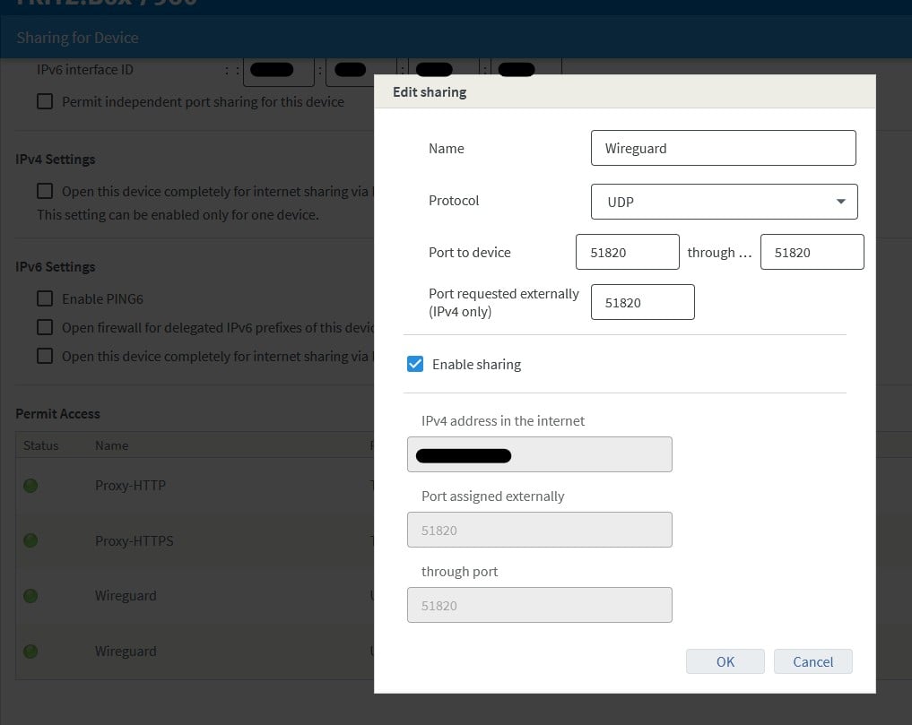Click the IPv4 Settings section heading

tap(56, 160)
